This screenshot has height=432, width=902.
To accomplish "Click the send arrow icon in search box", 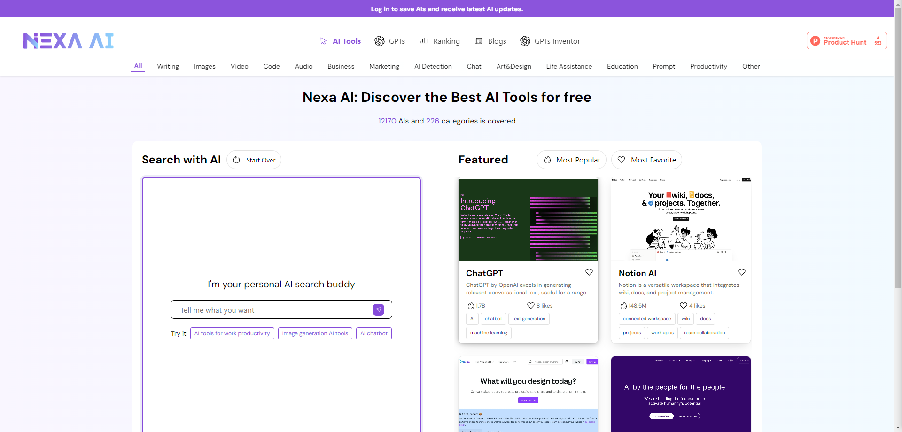I will click(378, 309).
